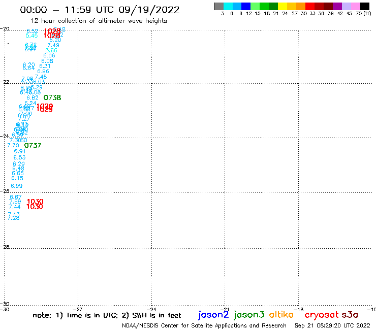Click the green 0737 time stamp

pyautogui.click(x=33, y=146)
